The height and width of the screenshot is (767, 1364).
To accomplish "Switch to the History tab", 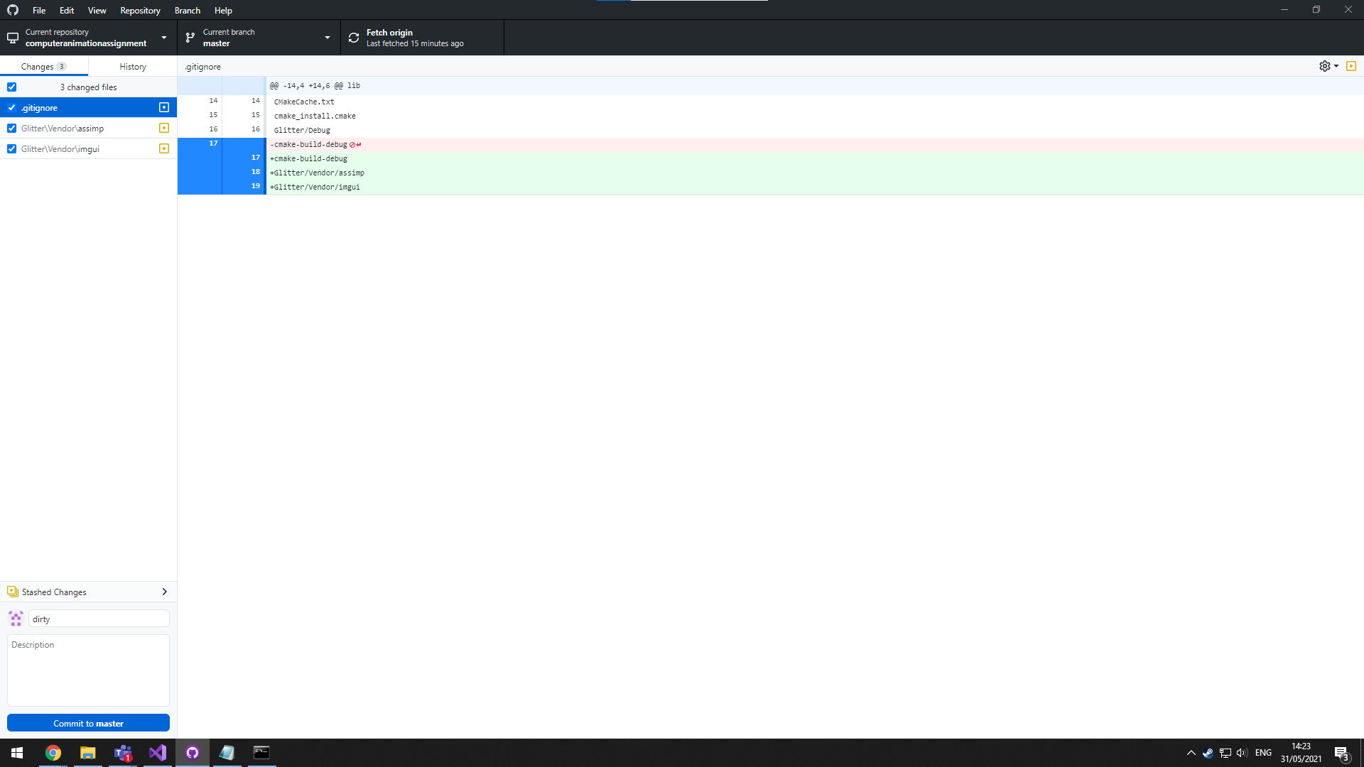I will point(132,66).
